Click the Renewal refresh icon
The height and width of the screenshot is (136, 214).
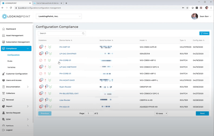coord(4,100)
